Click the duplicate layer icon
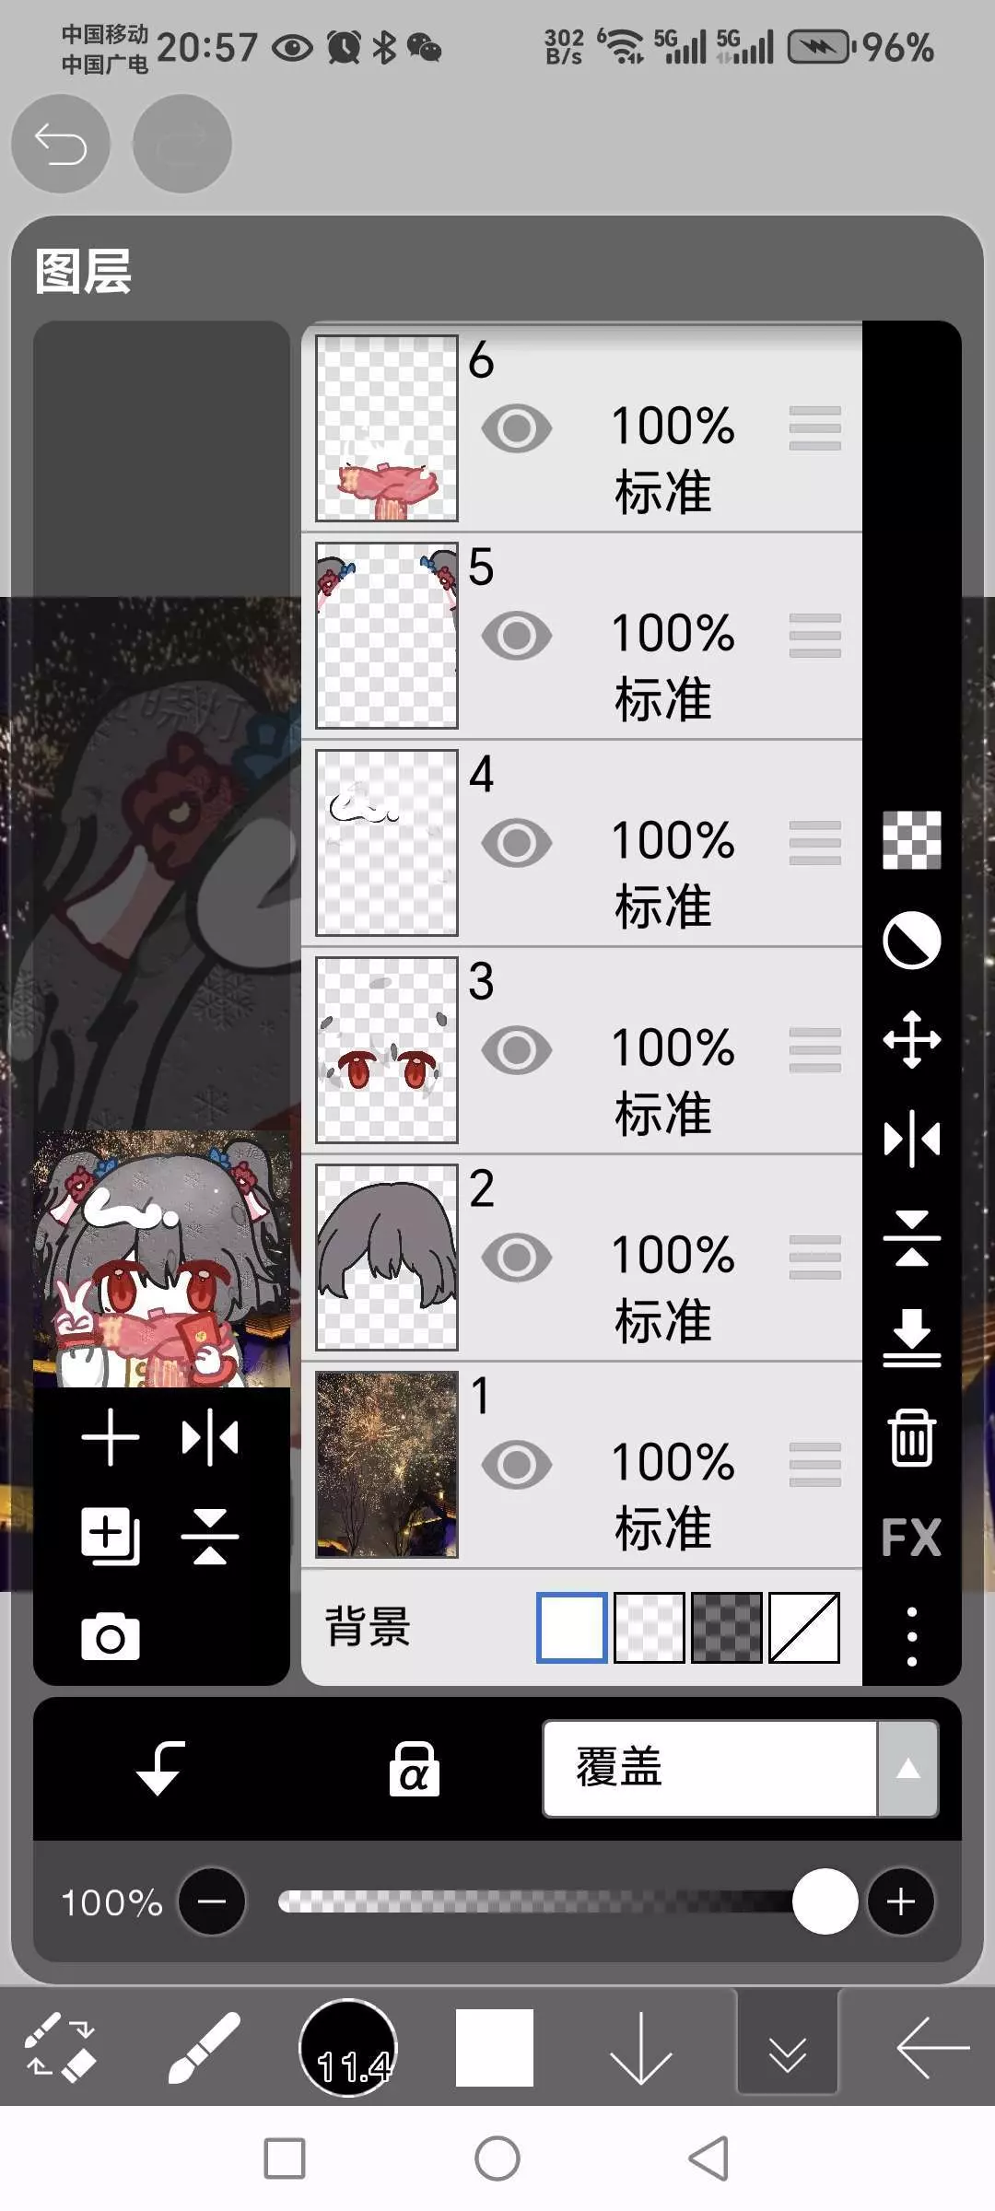 (x=111, y=1537)
